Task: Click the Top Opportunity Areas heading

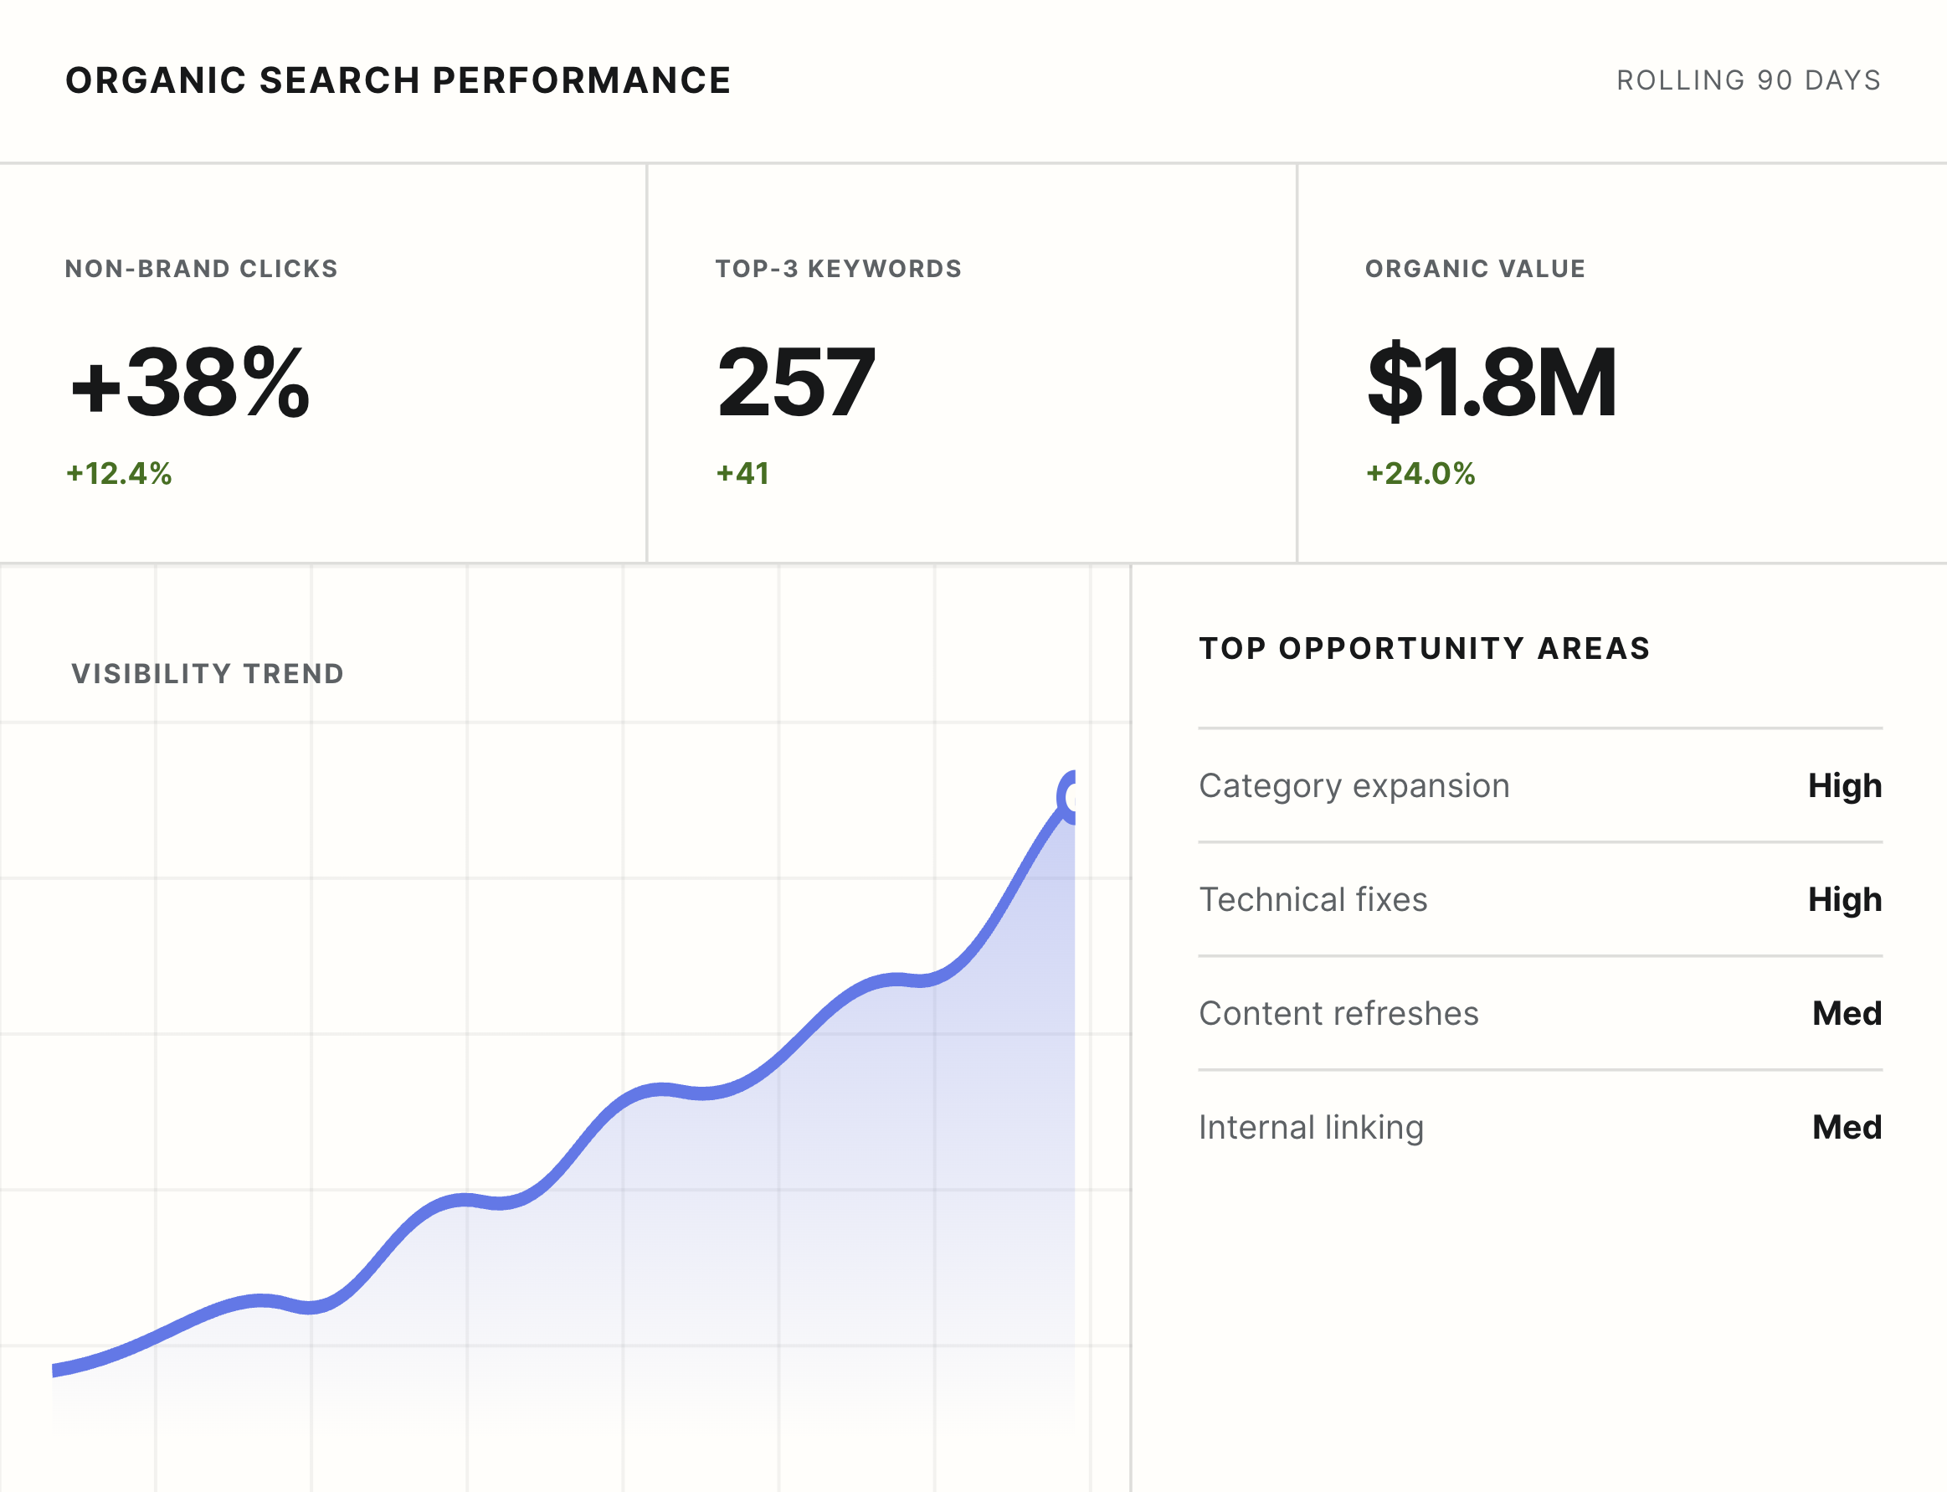Action: (x=1424, y=648)
